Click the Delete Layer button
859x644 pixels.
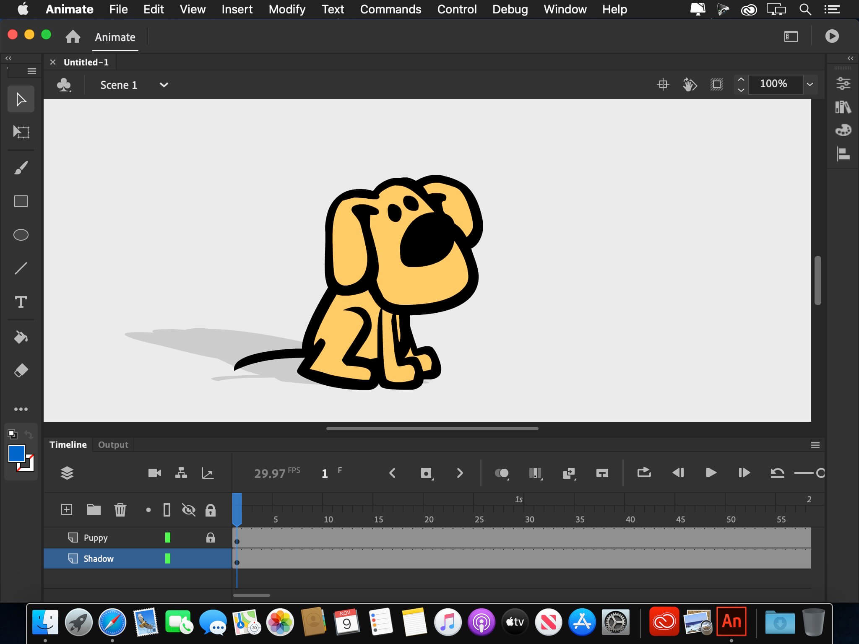120,509
